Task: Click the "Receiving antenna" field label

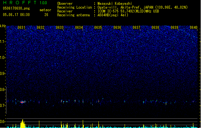Action: (73, 15)
